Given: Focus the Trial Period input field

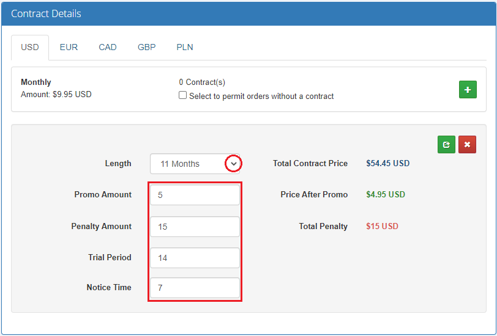Looking at the screenshot, I should click(x=195, y=258).
